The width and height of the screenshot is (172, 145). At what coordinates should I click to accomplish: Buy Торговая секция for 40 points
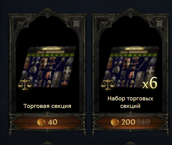[x=47, y=122]
